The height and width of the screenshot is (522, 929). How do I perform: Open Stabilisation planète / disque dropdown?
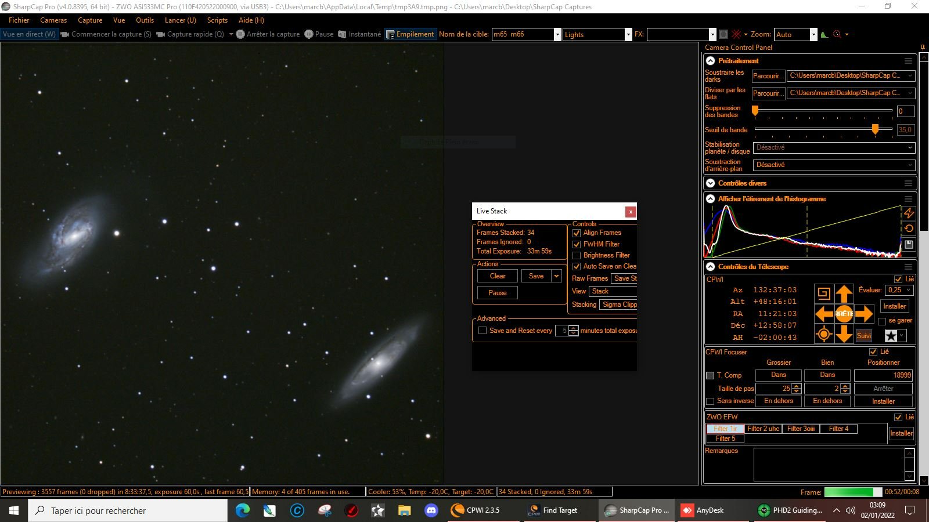coord(834,148)
